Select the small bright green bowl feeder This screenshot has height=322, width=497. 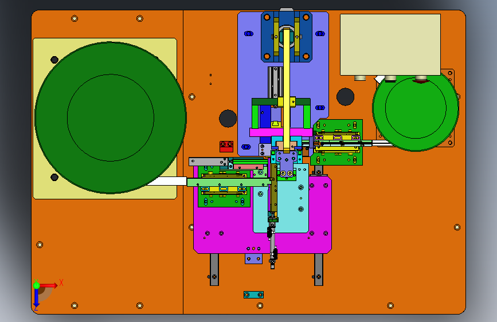(x=416, y=109)
